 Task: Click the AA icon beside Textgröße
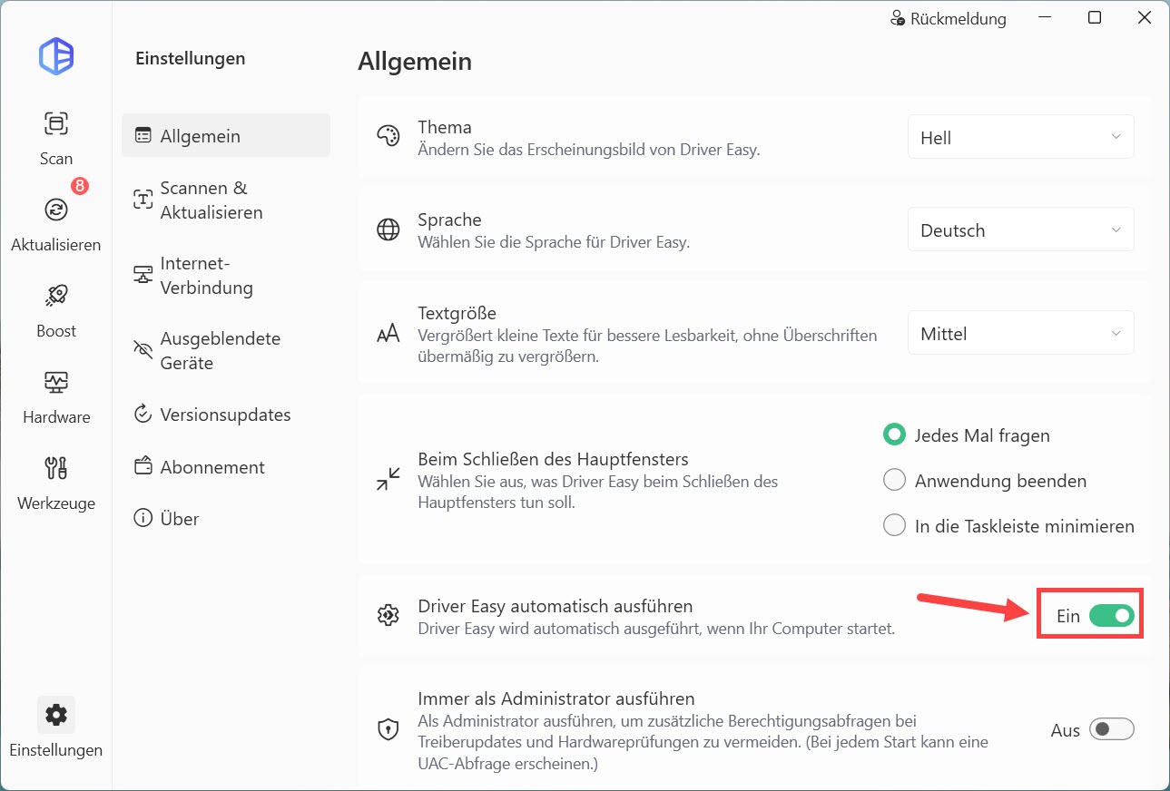tap(388, 334)
